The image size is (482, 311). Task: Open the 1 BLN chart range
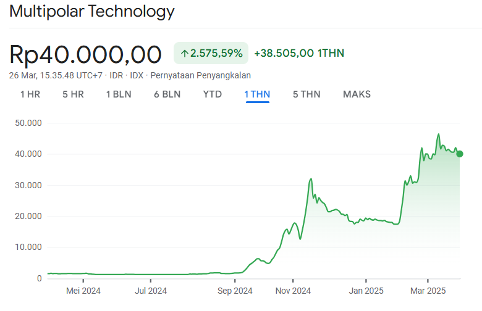click(117, 94)
